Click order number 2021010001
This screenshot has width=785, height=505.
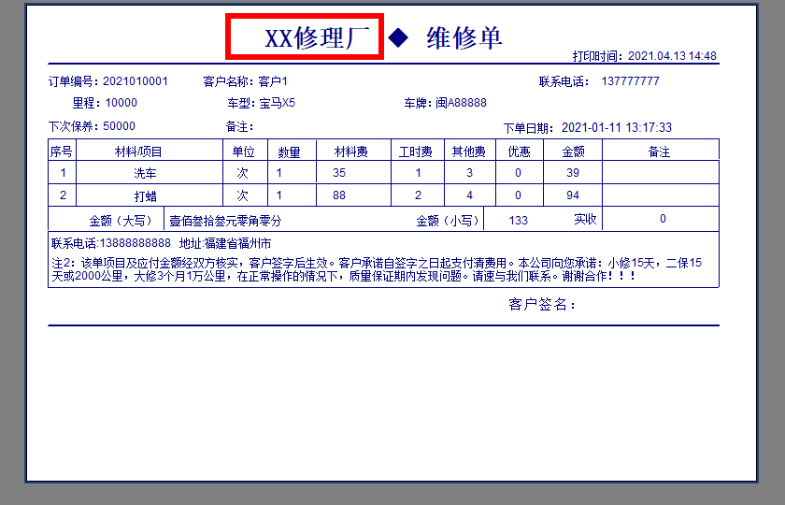[x=136, y=81]
